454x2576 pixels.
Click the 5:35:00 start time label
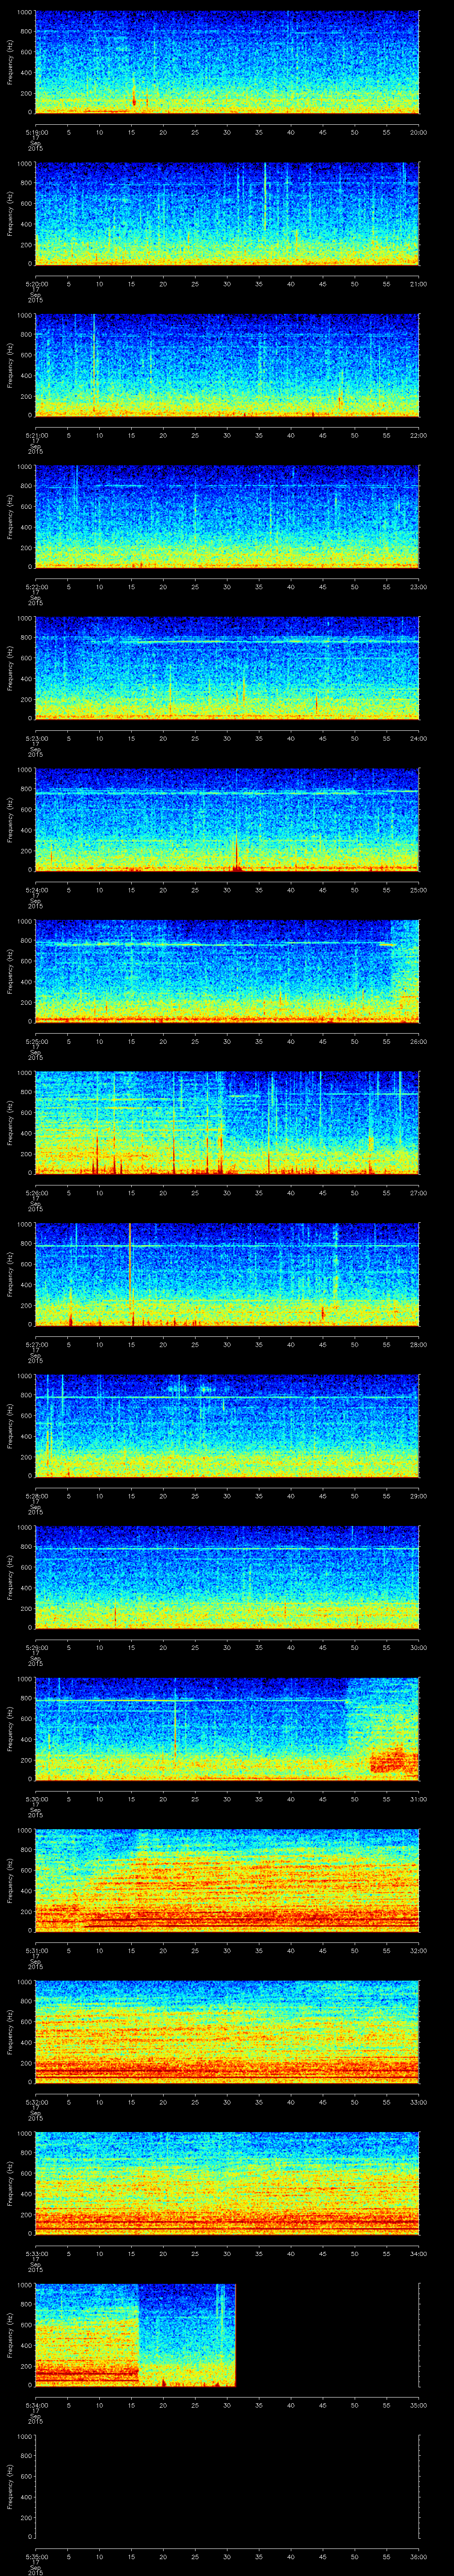36,2556
